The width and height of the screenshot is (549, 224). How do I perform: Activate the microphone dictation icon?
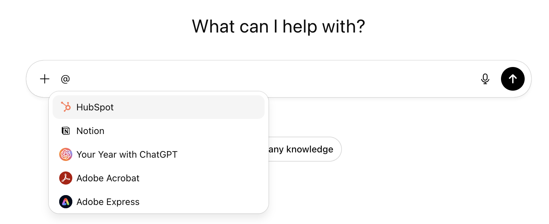point(486,79)
